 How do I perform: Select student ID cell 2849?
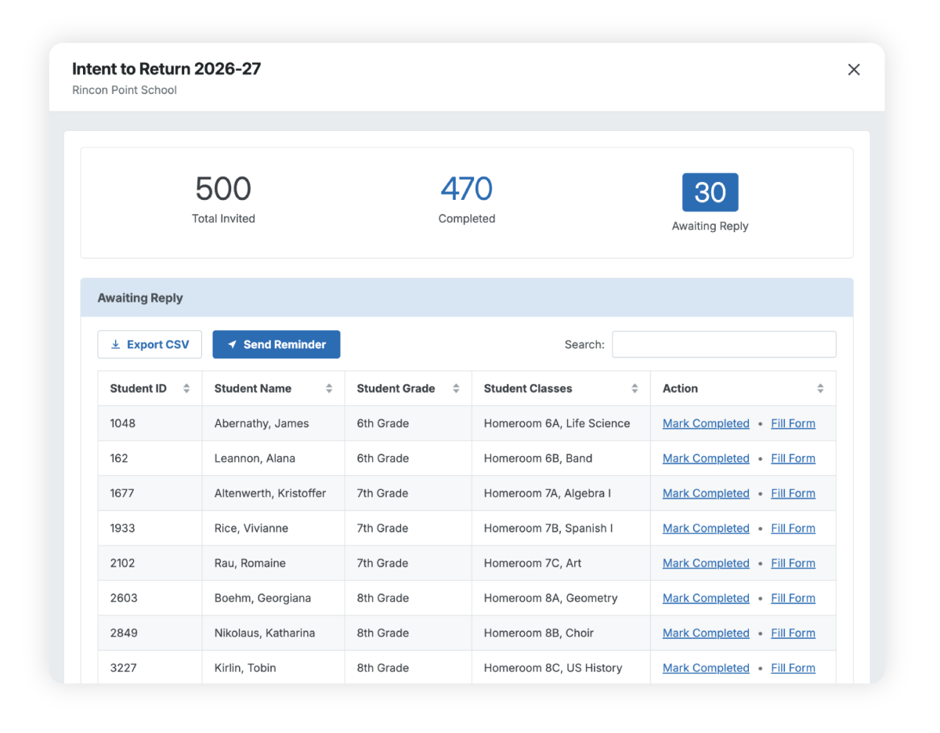150,633
